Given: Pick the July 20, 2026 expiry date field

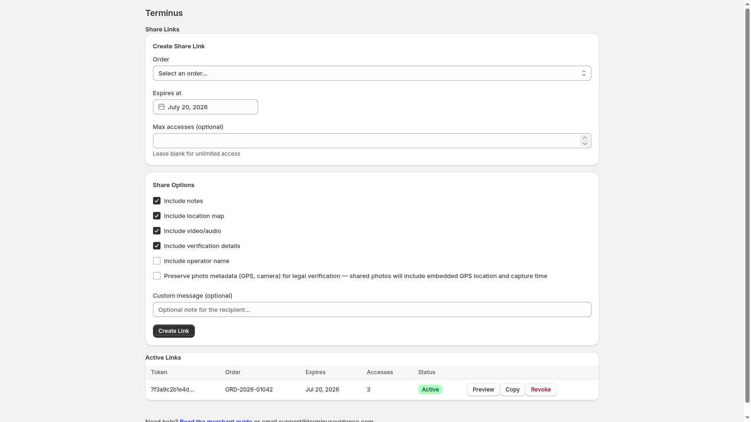Looking at the screenshot, I should [x=205, y=107].
